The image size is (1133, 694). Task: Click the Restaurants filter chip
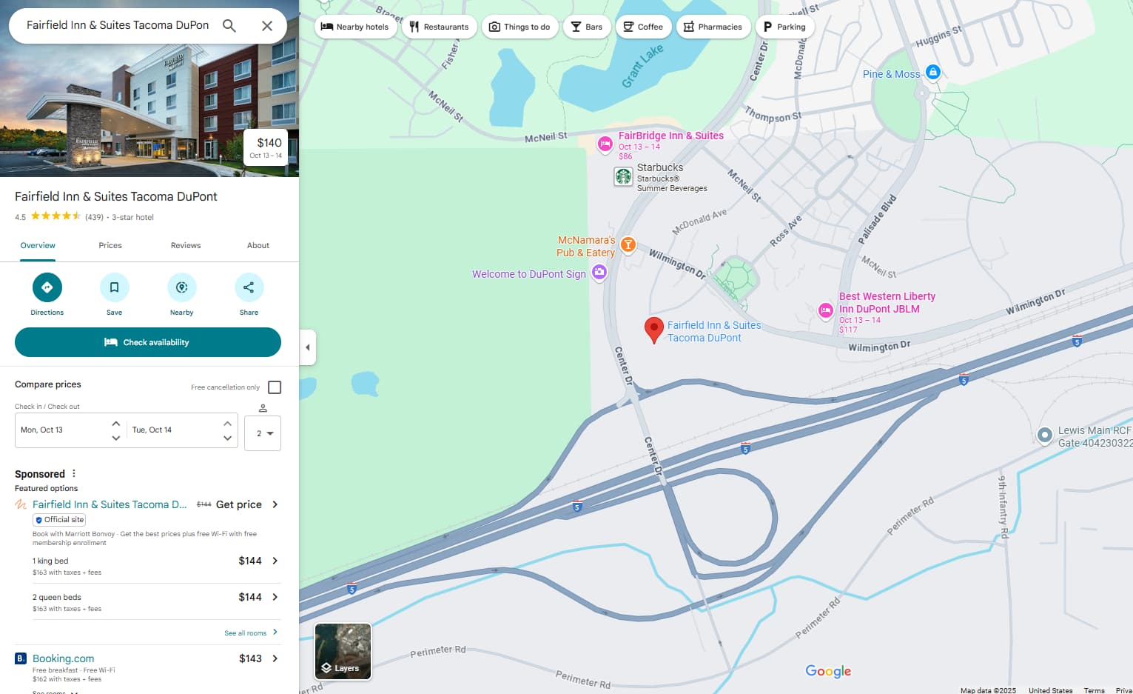tap(439, 27)
